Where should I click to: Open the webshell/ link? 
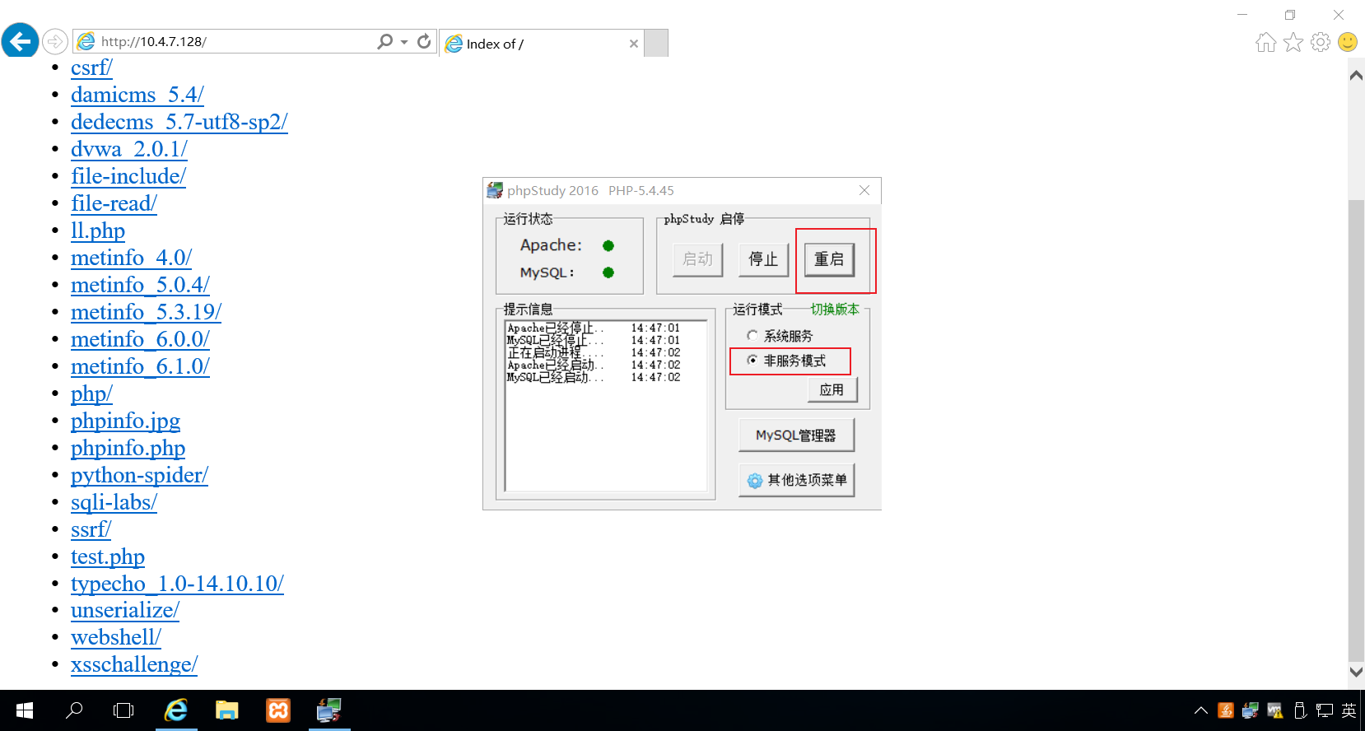[116, 637]
